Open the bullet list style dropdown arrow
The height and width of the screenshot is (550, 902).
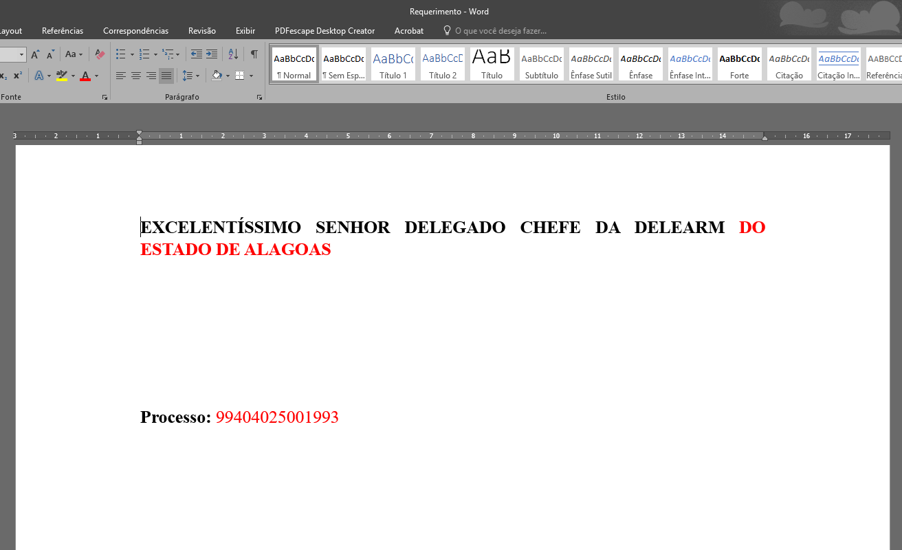pos(132,54)
